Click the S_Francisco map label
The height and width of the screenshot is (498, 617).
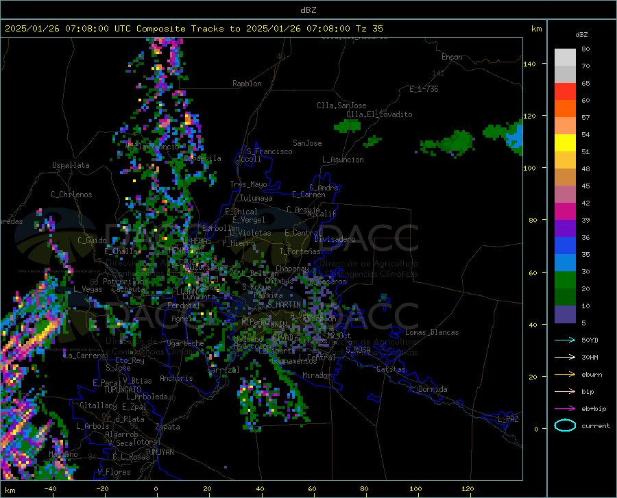(x=270, y=151)
